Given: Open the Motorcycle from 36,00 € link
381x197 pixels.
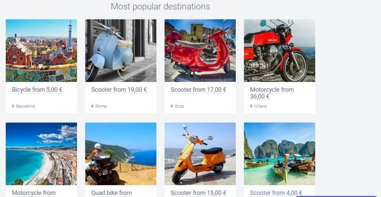Looking at the screenshot, I should tap(272, 93).
